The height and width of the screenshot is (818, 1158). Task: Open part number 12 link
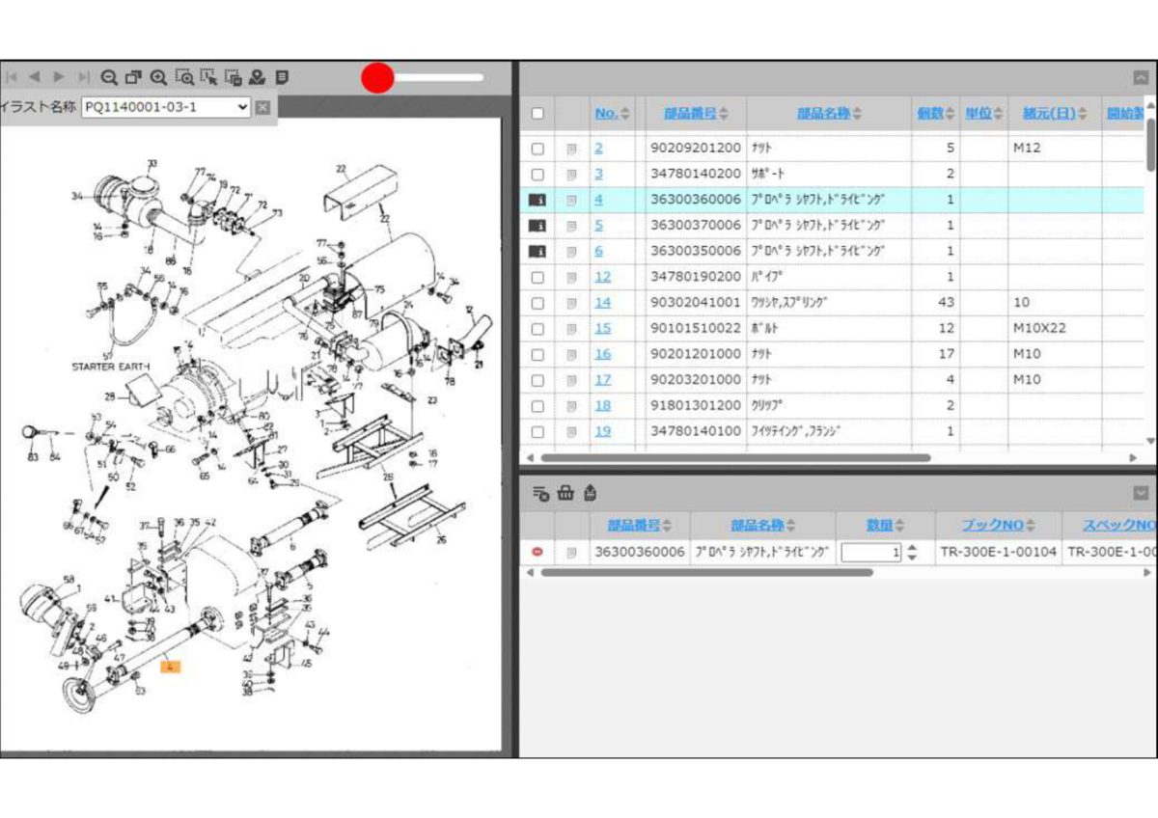(x=602, y=277)
